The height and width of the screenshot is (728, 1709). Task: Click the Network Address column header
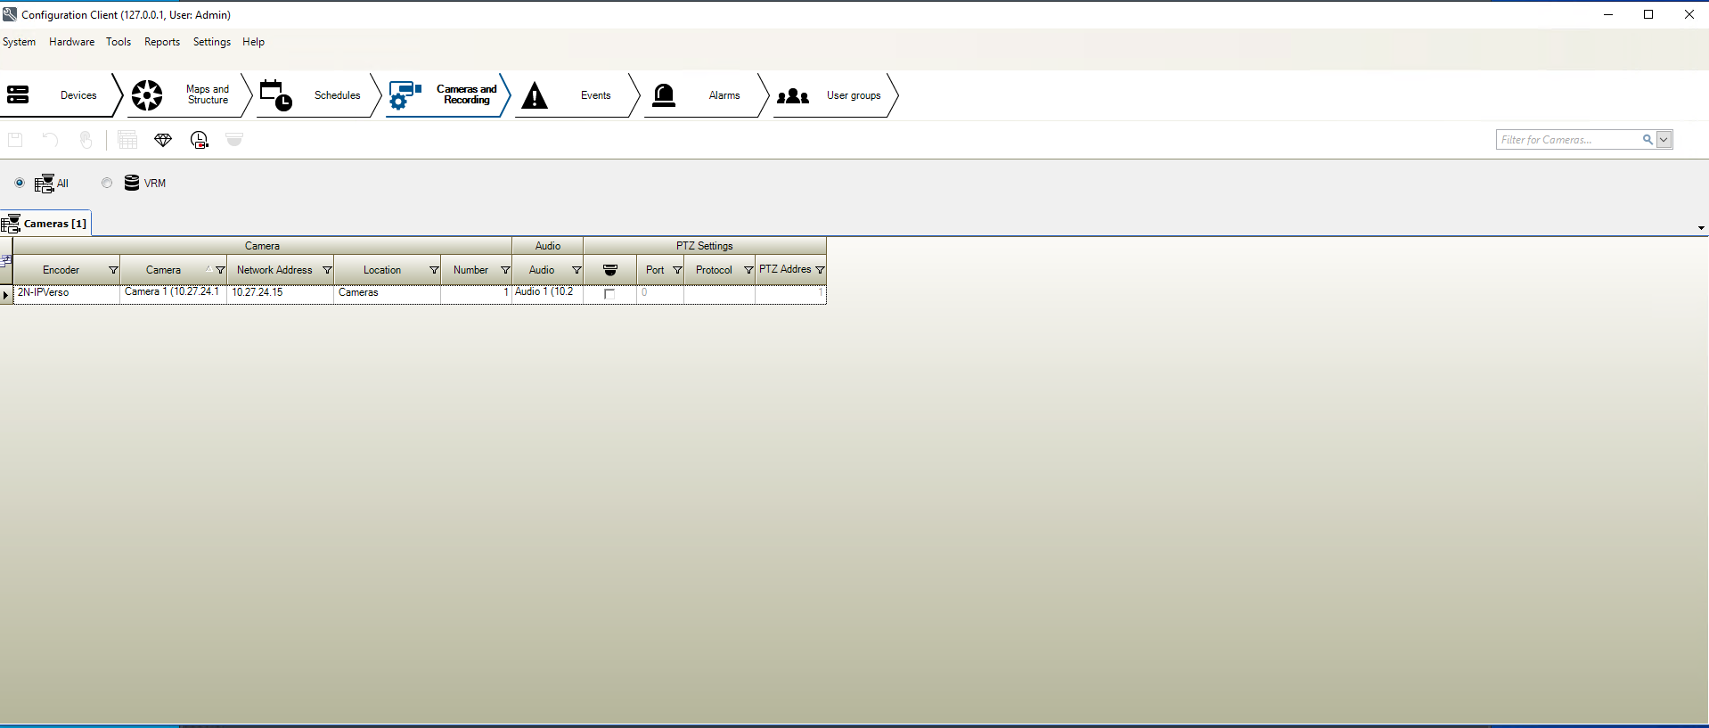pyautogui.click(x=274, y=270)
